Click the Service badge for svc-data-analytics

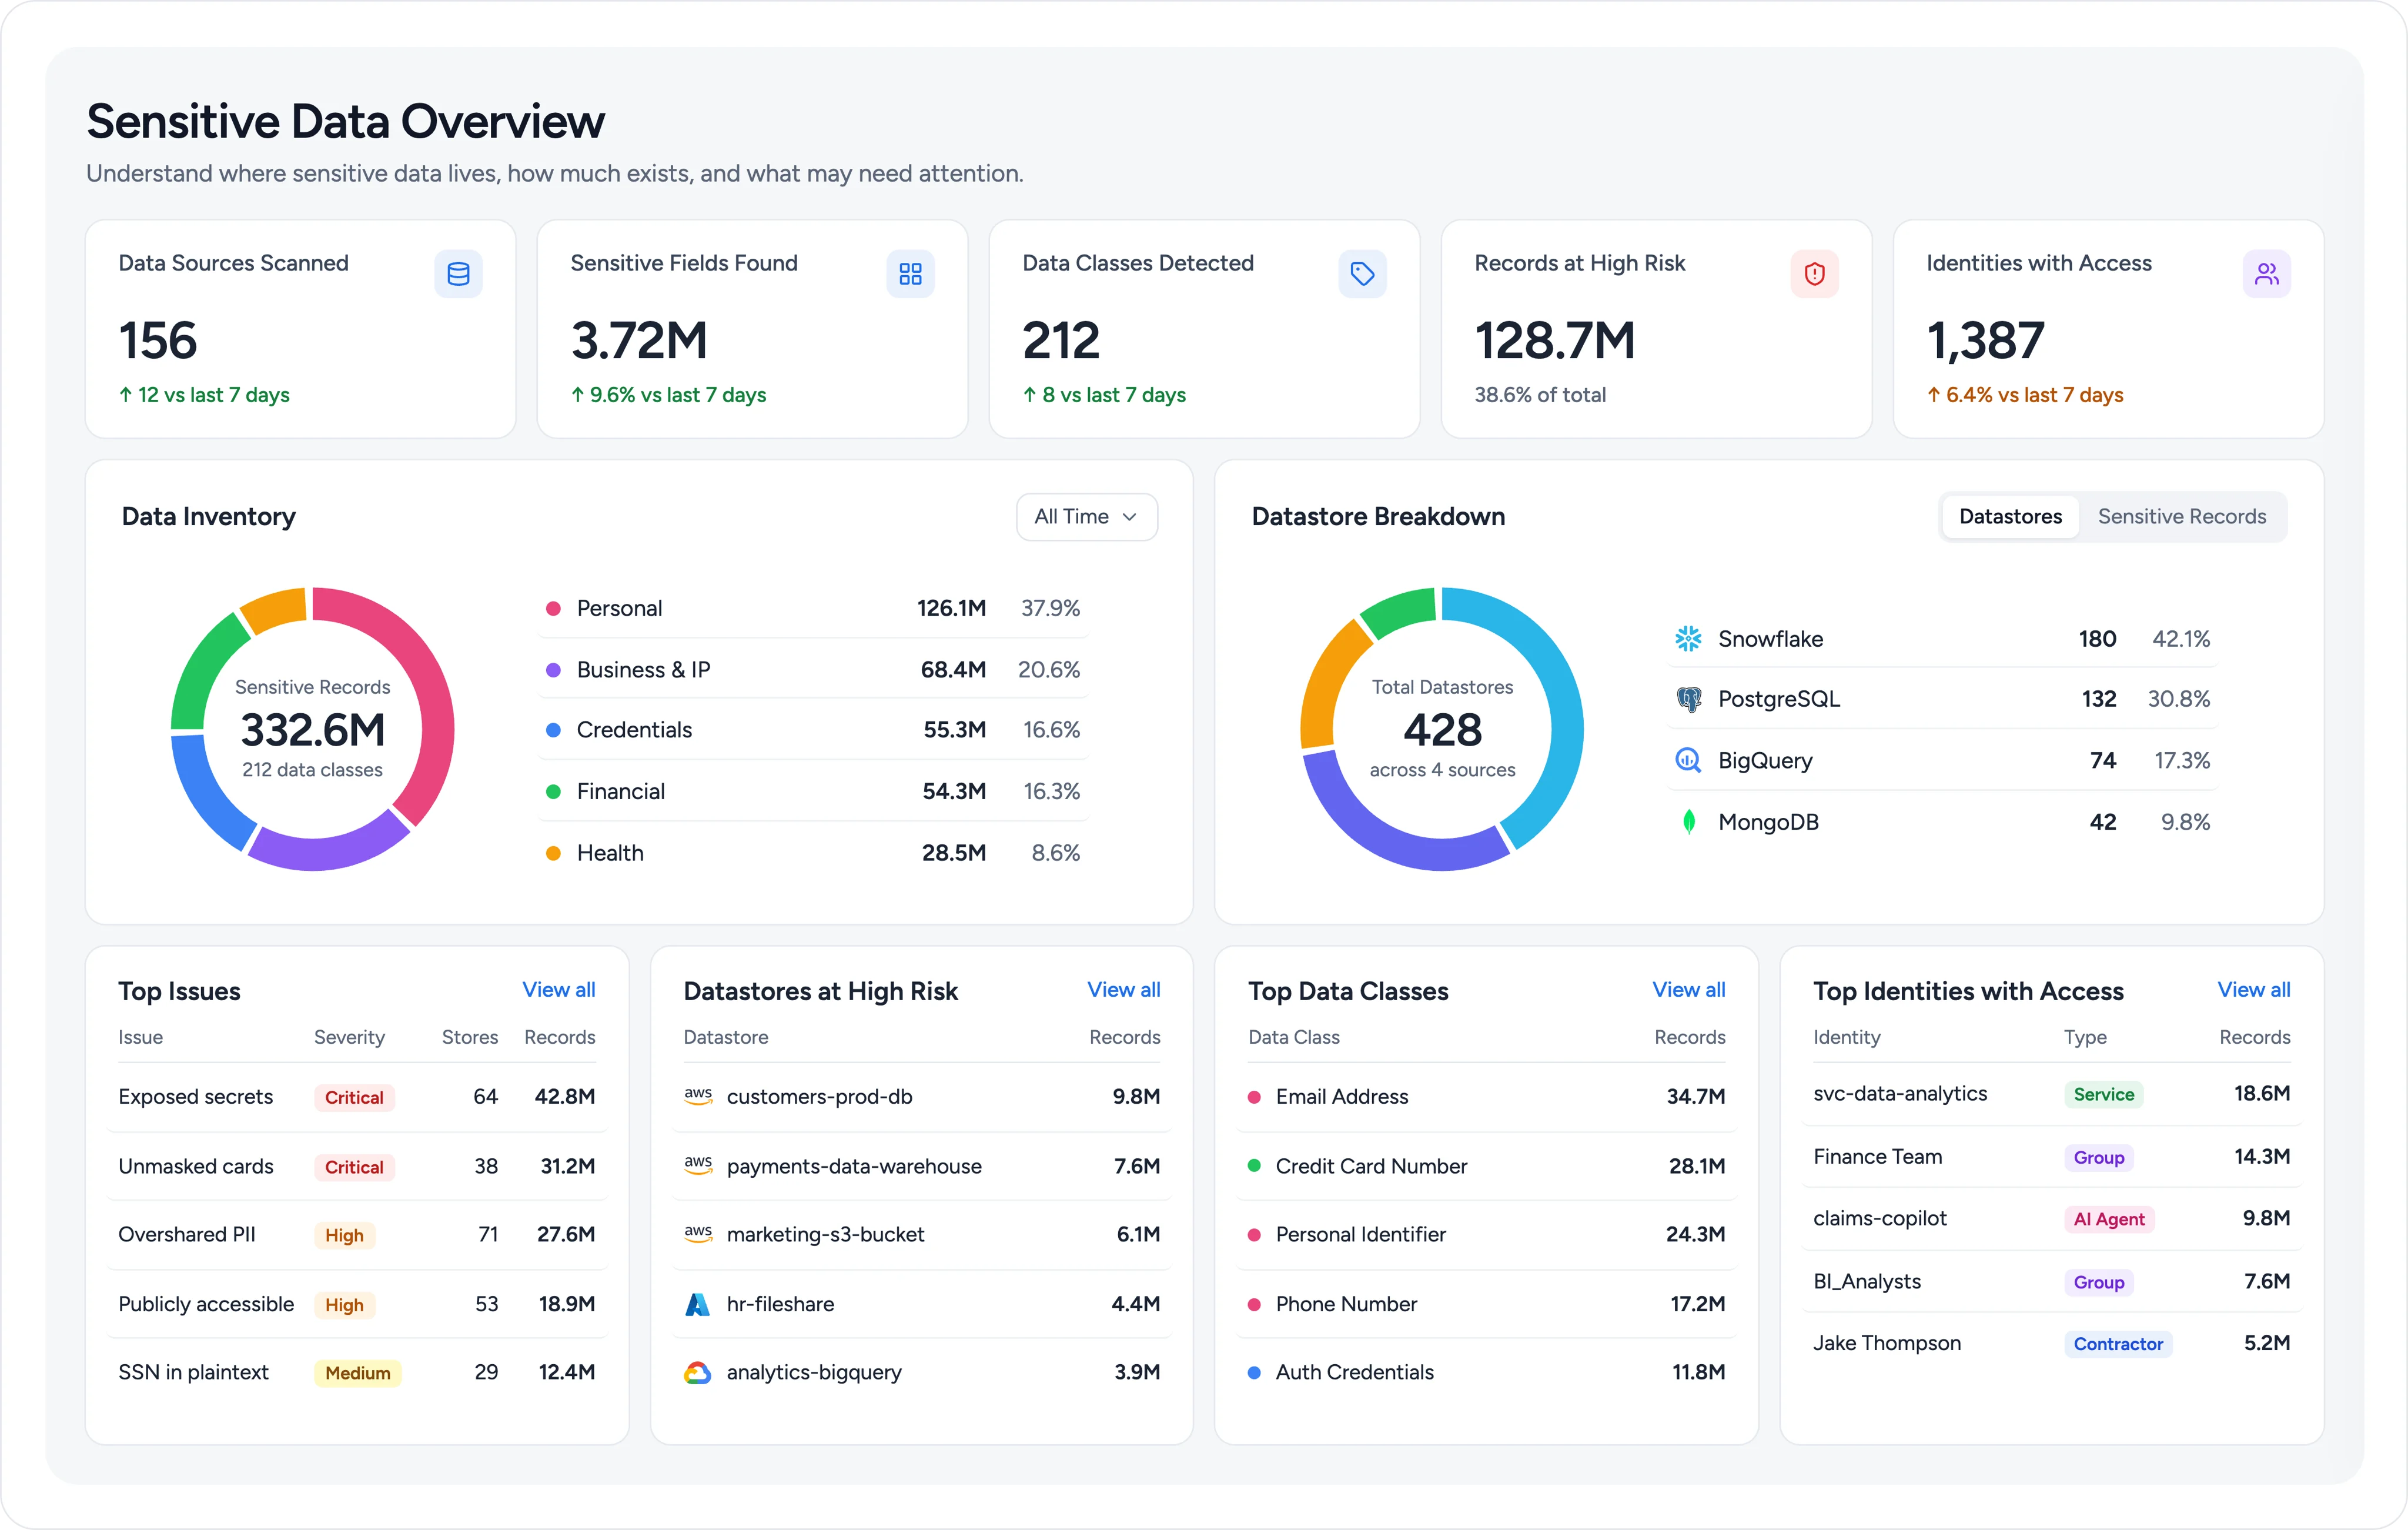pyautogui.click(x=2104, y=1095)
